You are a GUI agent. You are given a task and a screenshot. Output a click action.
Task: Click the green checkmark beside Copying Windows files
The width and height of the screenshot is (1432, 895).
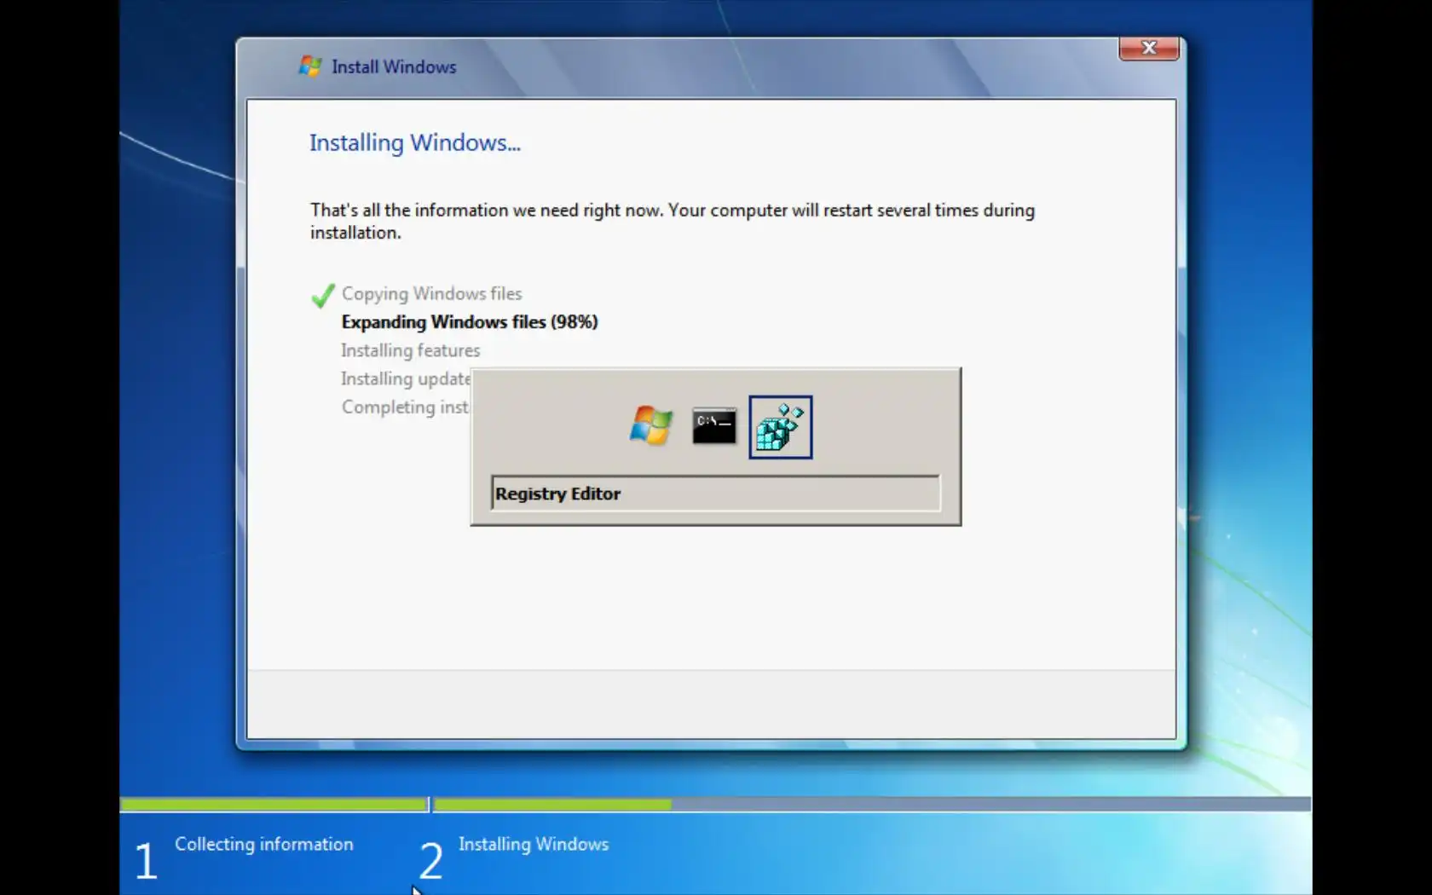pos(323,295)
